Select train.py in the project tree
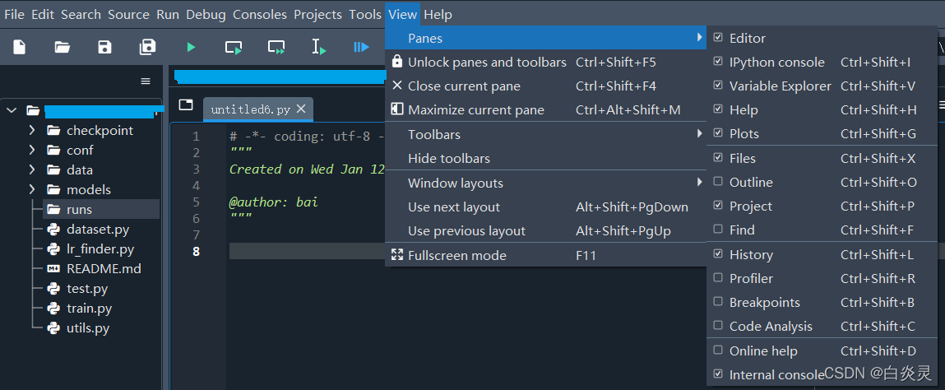 point(89,309)
